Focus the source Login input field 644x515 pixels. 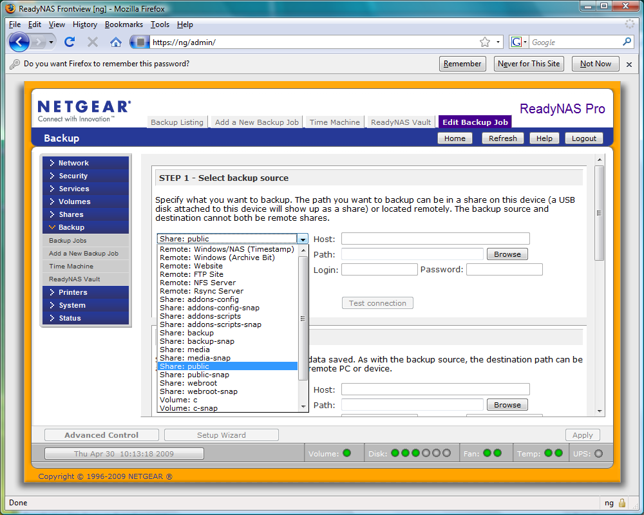[x=379, y=270]
